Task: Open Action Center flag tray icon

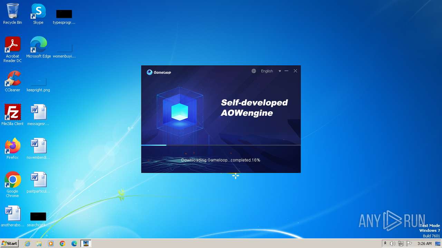Action: [409, 244]
